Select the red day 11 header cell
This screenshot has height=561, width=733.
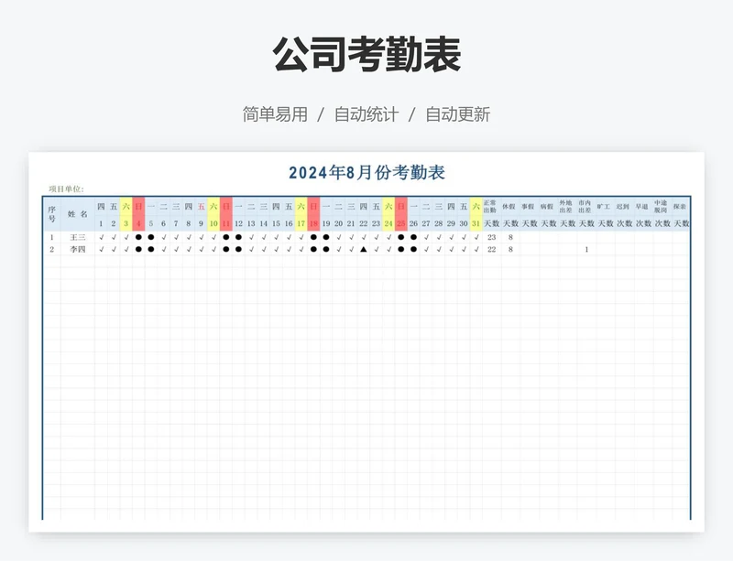coord(226,223)
